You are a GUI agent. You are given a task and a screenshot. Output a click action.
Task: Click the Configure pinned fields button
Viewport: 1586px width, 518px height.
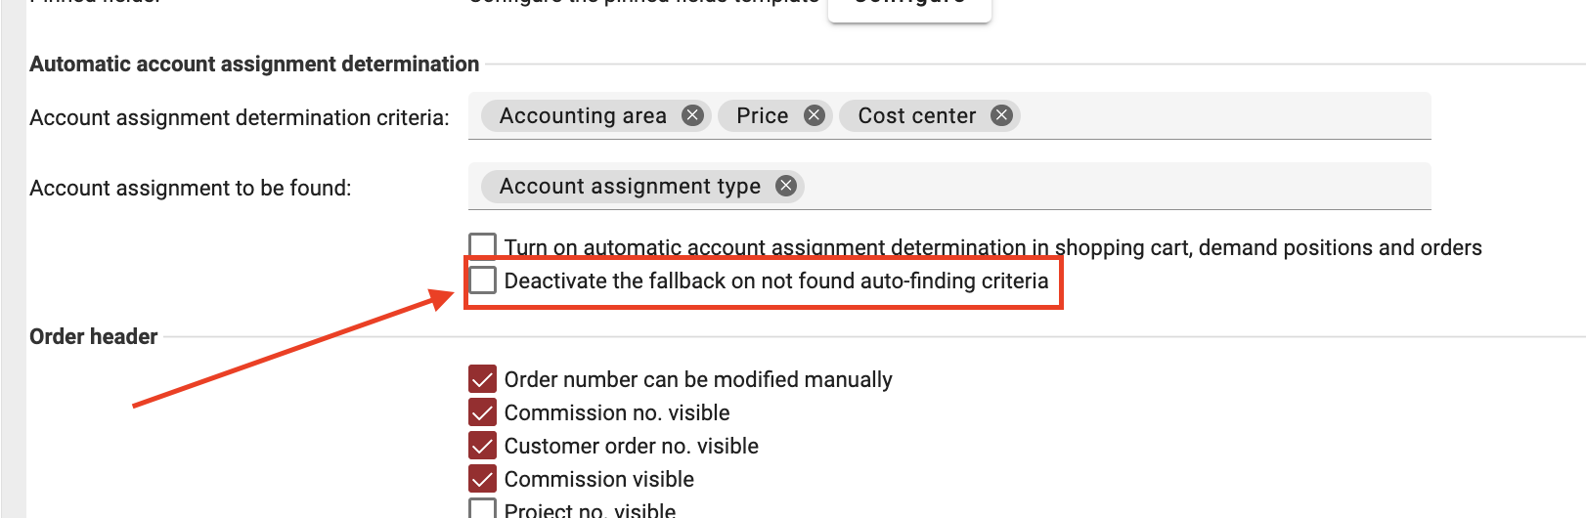909,6
